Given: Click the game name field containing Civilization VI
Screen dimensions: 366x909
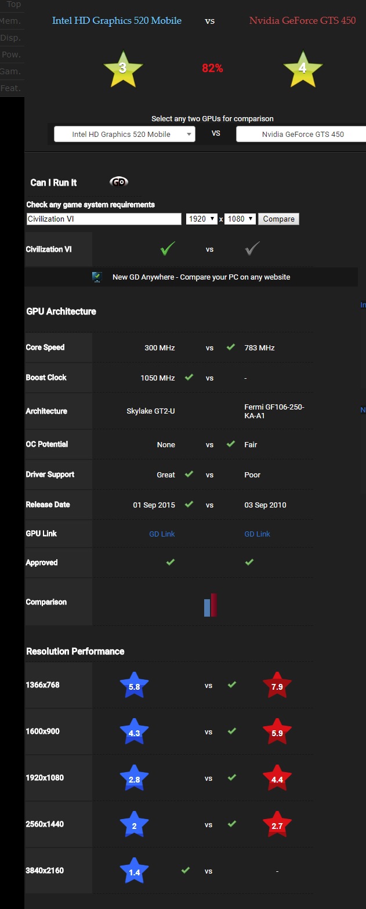Looking at the screenshot, I should (104, 219).
